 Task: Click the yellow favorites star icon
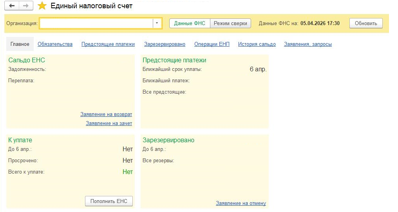click(42, 6)
